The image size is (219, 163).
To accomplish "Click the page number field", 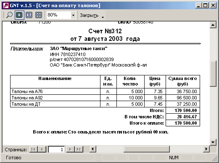I will click(56, 150).
